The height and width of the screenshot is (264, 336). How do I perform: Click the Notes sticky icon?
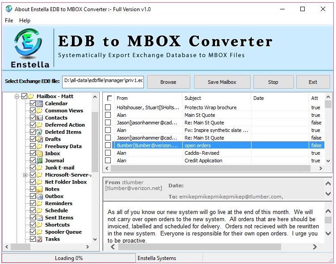click(39, 189)
